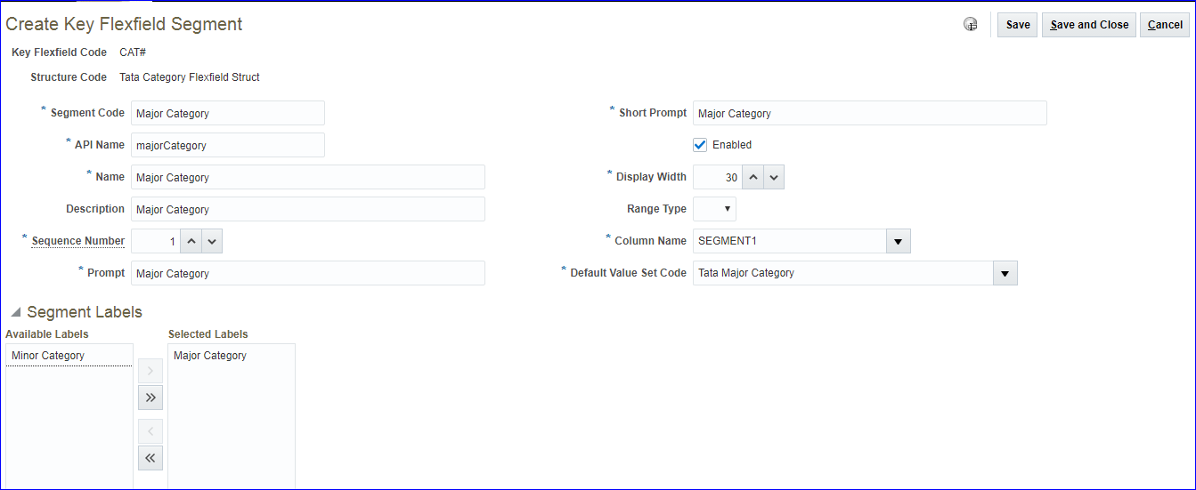This screenshot has height=490, width=1196.
Task: Remove all selected labels with double-left arrow
Action: pos(151,458)
